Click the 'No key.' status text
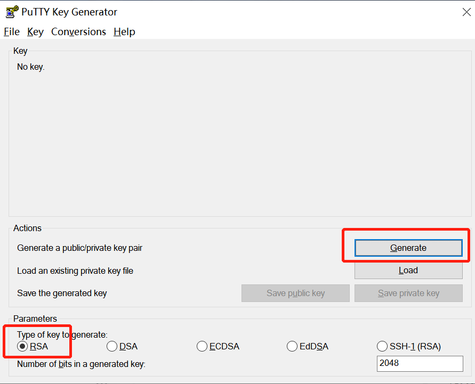This screenshot has width=475, height=384. (31, 67)
